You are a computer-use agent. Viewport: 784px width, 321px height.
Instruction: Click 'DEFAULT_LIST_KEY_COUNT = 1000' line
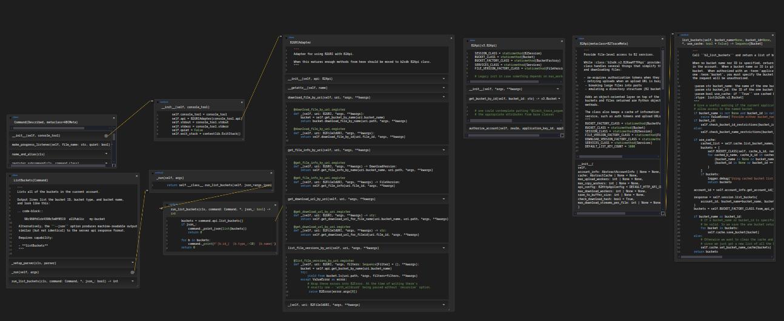609,148
